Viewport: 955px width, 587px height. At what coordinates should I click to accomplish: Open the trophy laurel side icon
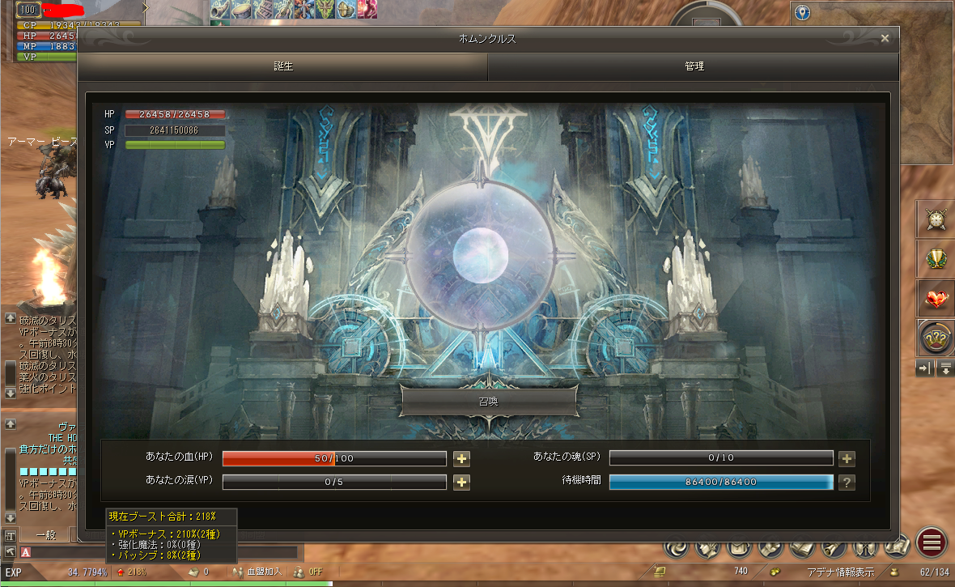pyautogui.click(x=936, y=259)
